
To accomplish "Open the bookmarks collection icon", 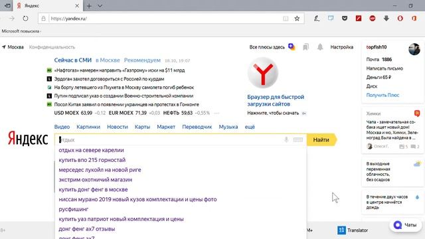I will 305,47.
